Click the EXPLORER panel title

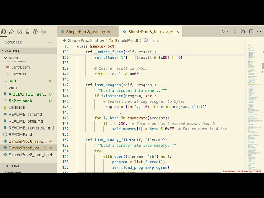point(13,42)
